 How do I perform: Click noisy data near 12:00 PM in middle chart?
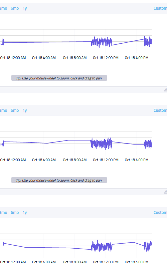coord(102,144)
